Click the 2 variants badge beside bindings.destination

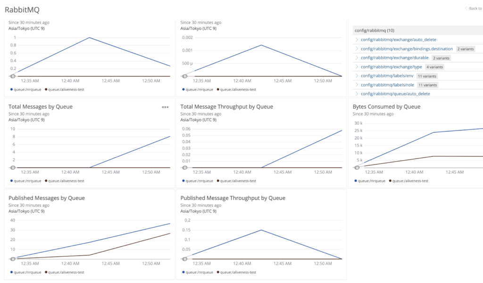point(466,49)
